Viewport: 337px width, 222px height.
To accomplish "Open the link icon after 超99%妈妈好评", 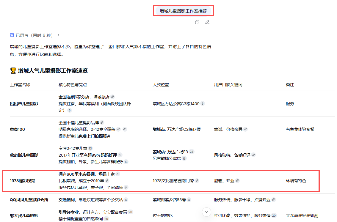I will [120, 155].
